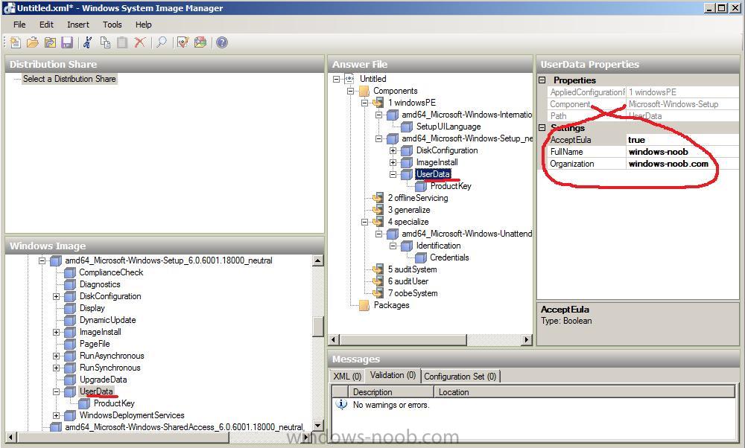
Task: Click Windows Image vertical scrollbar up arrow
Action: point(318,260)
